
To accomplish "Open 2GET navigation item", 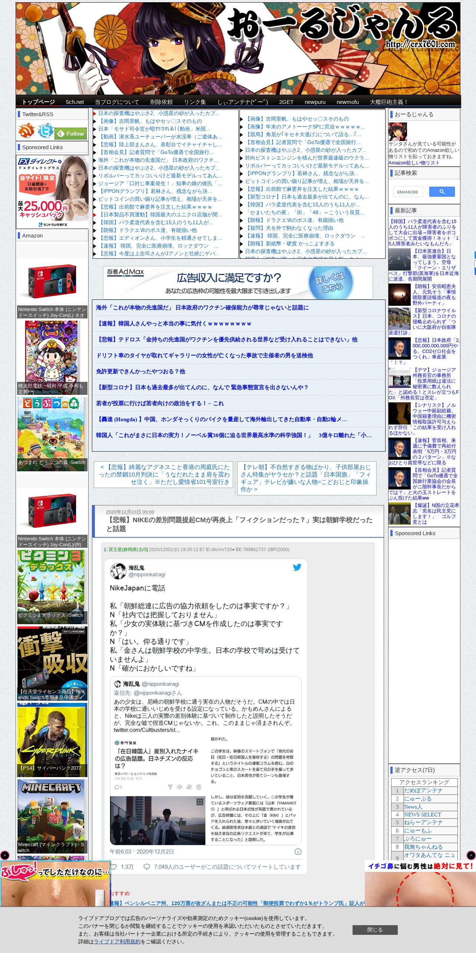I will (286, 102).
